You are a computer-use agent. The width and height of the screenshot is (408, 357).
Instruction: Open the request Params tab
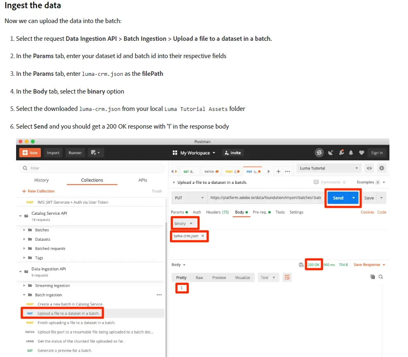179,212
